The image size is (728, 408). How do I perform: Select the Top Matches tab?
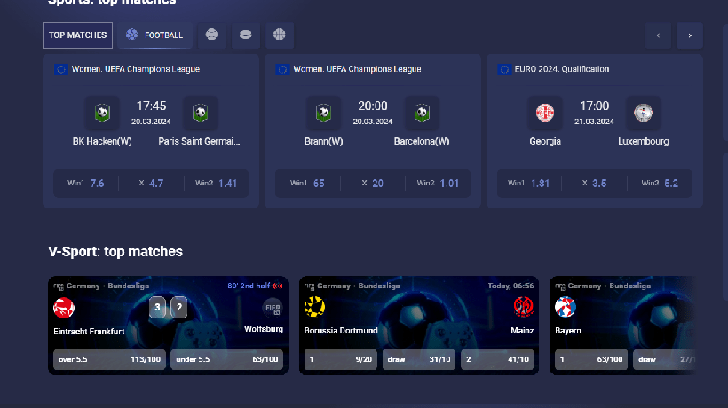click(x=77, y=35)
